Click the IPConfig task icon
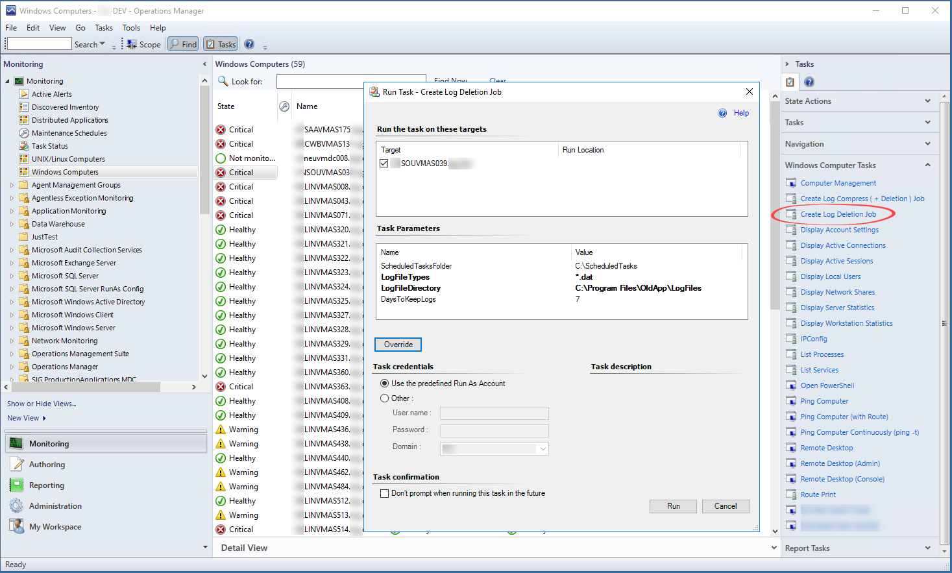The image size is (952, 573). coord(791,339)
